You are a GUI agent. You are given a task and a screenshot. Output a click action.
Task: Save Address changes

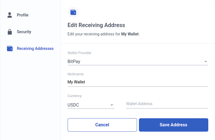tap(174, 125)
